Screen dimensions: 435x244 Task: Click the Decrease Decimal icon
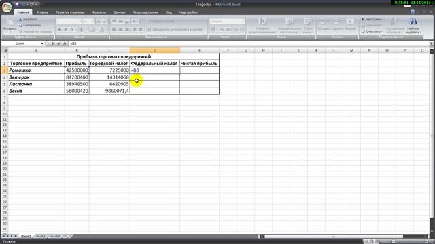[242, 29]
